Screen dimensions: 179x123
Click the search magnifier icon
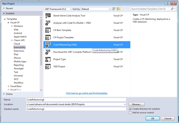pos(172,9)
